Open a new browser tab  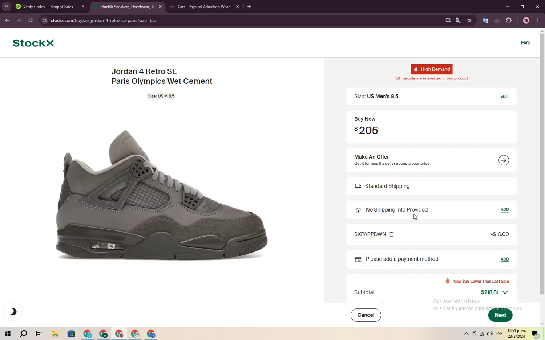tap(249, 7)
